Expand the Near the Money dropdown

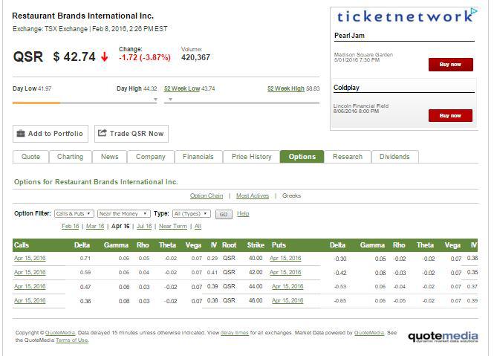[x=123, y=213]
